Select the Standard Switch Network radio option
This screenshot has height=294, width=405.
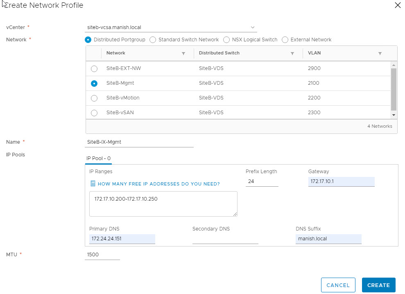(153, 40)
